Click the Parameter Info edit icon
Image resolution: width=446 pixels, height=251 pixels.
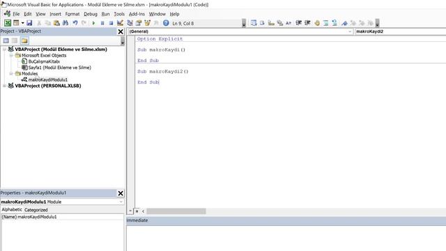click(x=280, y=23)
